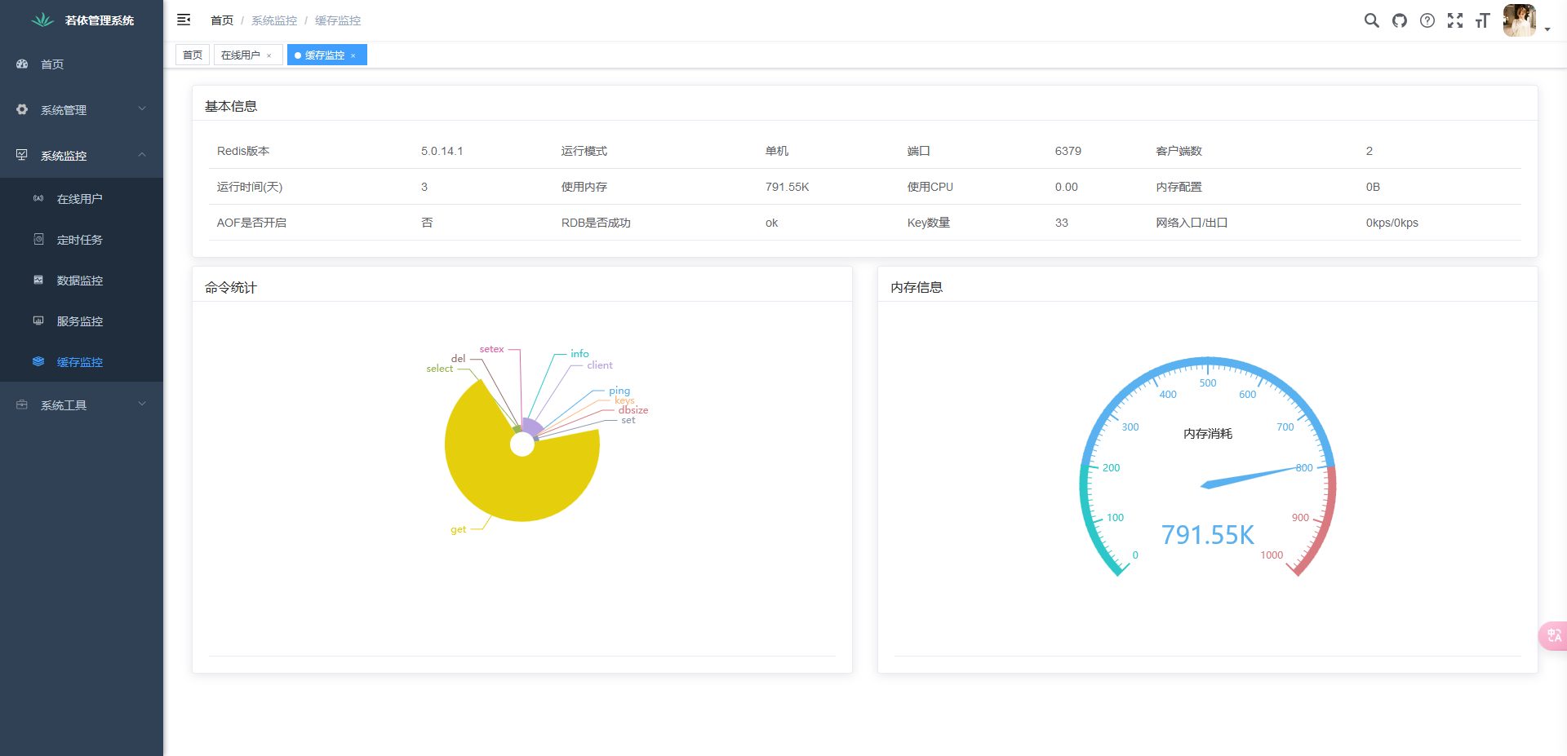The width and height of the screenshot is (1567, 756).
Task: Click the 缓存监控 sidebar icon
Action: click(38, 361)
